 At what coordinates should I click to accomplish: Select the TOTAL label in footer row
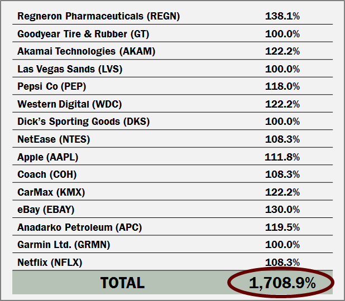[122, 283]
